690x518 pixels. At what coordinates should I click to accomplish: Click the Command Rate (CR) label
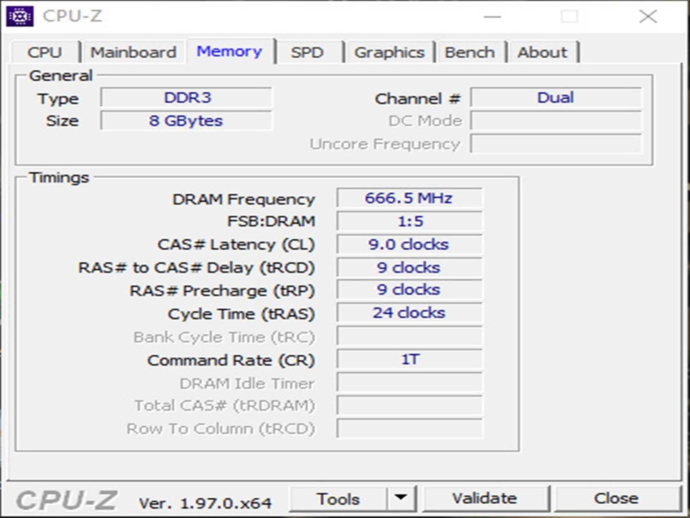231,360
